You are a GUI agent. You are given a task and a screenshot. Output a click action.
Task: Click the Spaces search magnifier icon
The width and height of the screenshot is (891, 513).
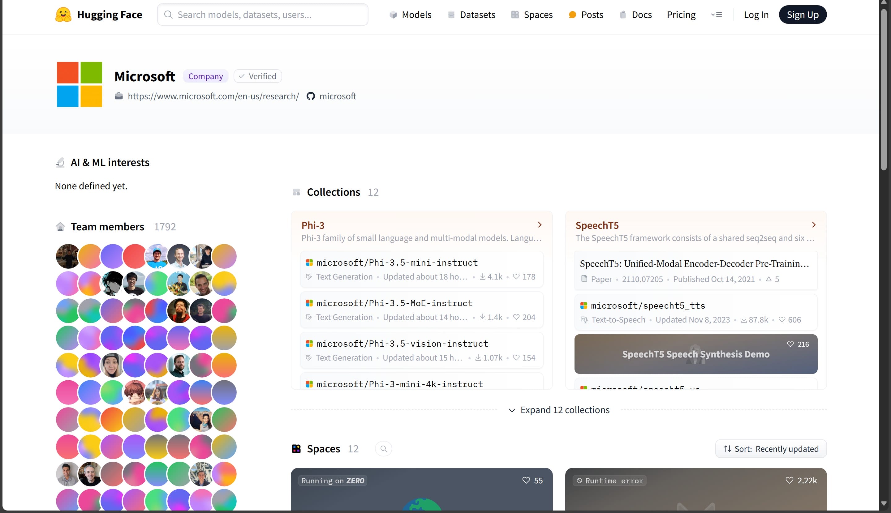[383, 449]
